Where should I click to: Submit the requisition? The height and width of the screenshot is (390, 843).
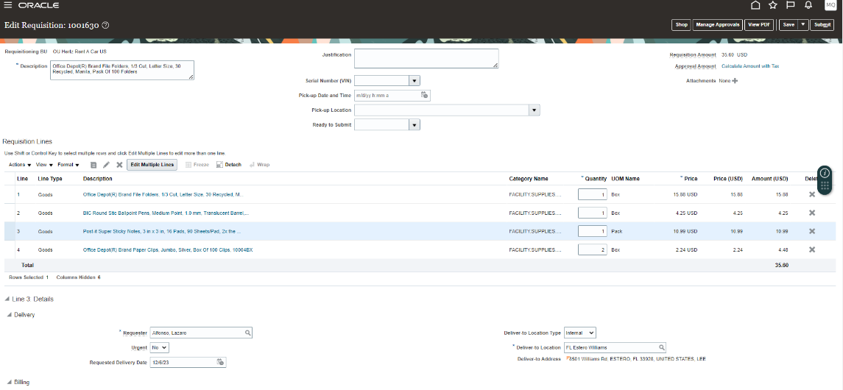[x=822, y=25]
